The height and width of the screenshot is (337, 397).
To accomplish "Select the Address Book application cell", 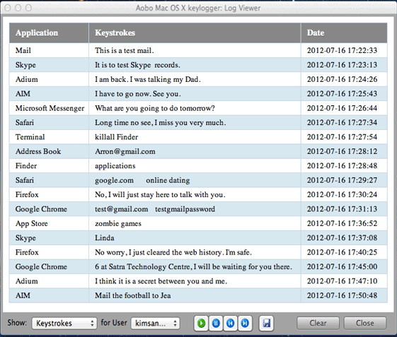I will tap(49, 151).
